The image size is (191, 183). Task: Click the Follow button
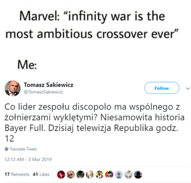[x=162, y=88]
